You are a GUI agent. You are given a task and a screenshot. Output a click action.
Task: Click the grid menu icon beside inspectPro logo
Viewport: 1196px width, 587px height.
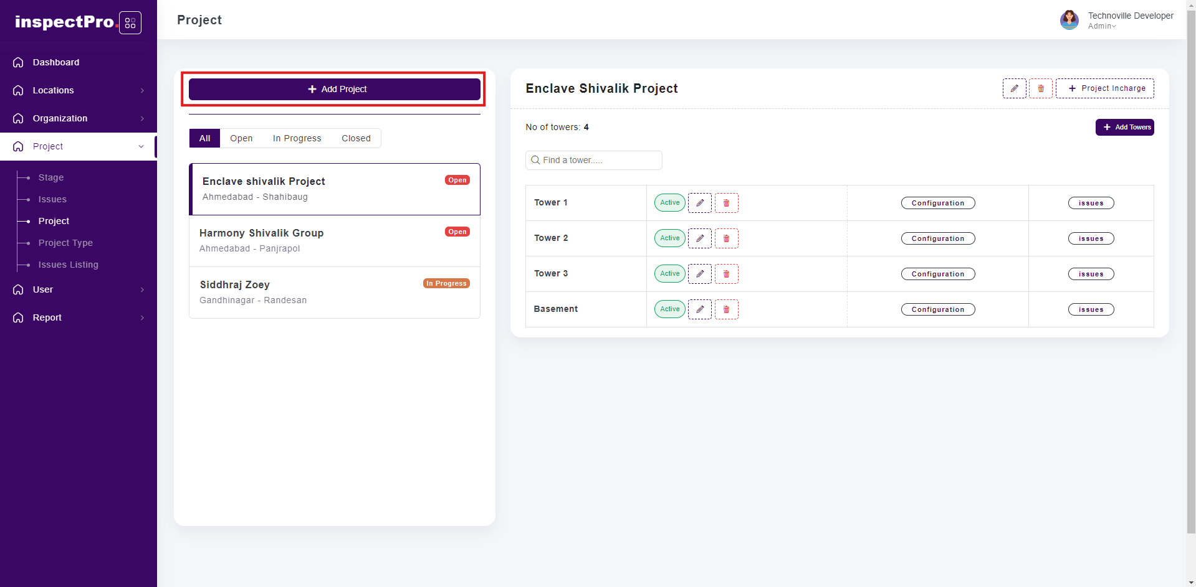pyautogui.click(x=130, y=23)
